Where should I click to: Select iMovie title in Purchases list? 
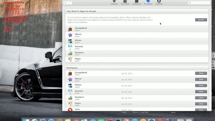coord(78,79)
